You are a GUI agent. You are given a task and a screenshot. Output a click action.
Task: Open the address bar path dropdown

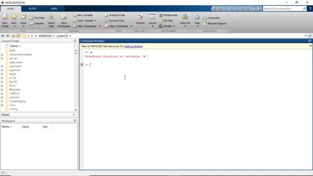[x=305, y=36]
